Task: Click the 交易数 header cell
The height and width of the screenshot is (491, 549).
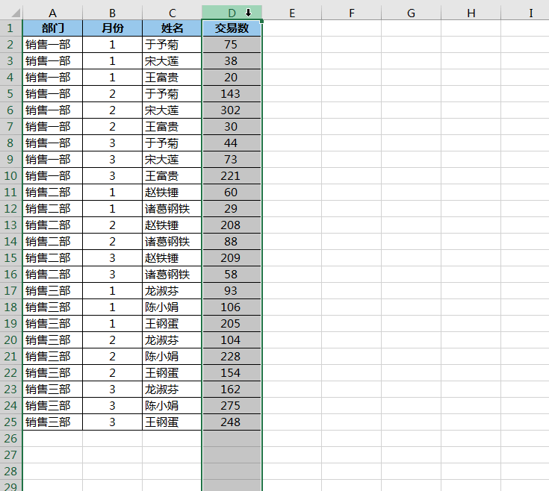Action: [232, 28]
